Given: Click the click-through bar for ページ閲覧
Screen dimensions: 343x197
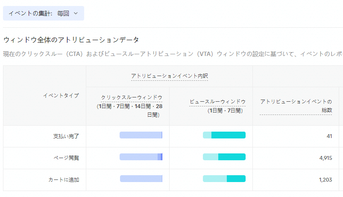Looking at the screenshot, I should tap(141, 157).
